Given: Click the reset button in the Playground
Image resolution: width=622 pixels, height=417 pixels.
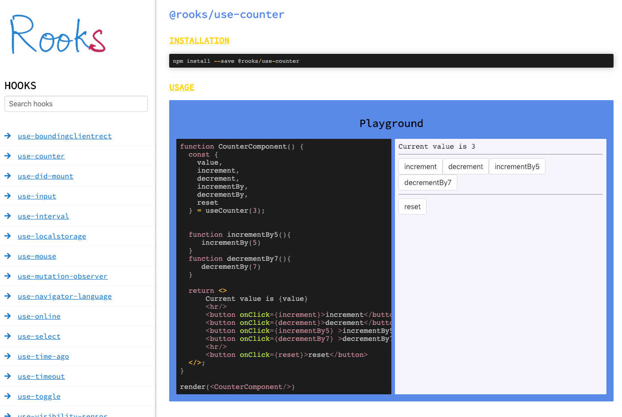Looking at the screenshot, I should click(412, 206).
